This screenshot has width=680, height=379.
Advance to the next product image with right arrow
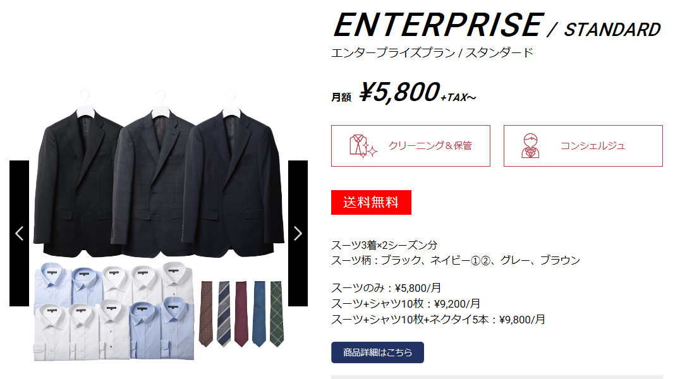pos(298,233)
